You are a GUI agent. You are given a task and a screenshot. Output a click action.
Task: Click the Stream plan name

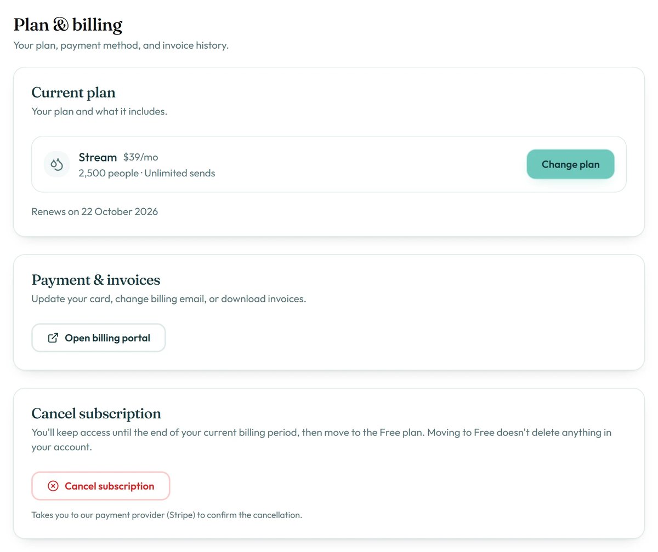[x=98, y=158]
